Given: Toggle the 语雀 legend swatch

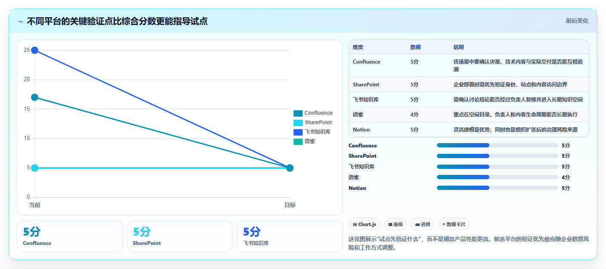Looking at the screenshot, I should tap(298, 141).
